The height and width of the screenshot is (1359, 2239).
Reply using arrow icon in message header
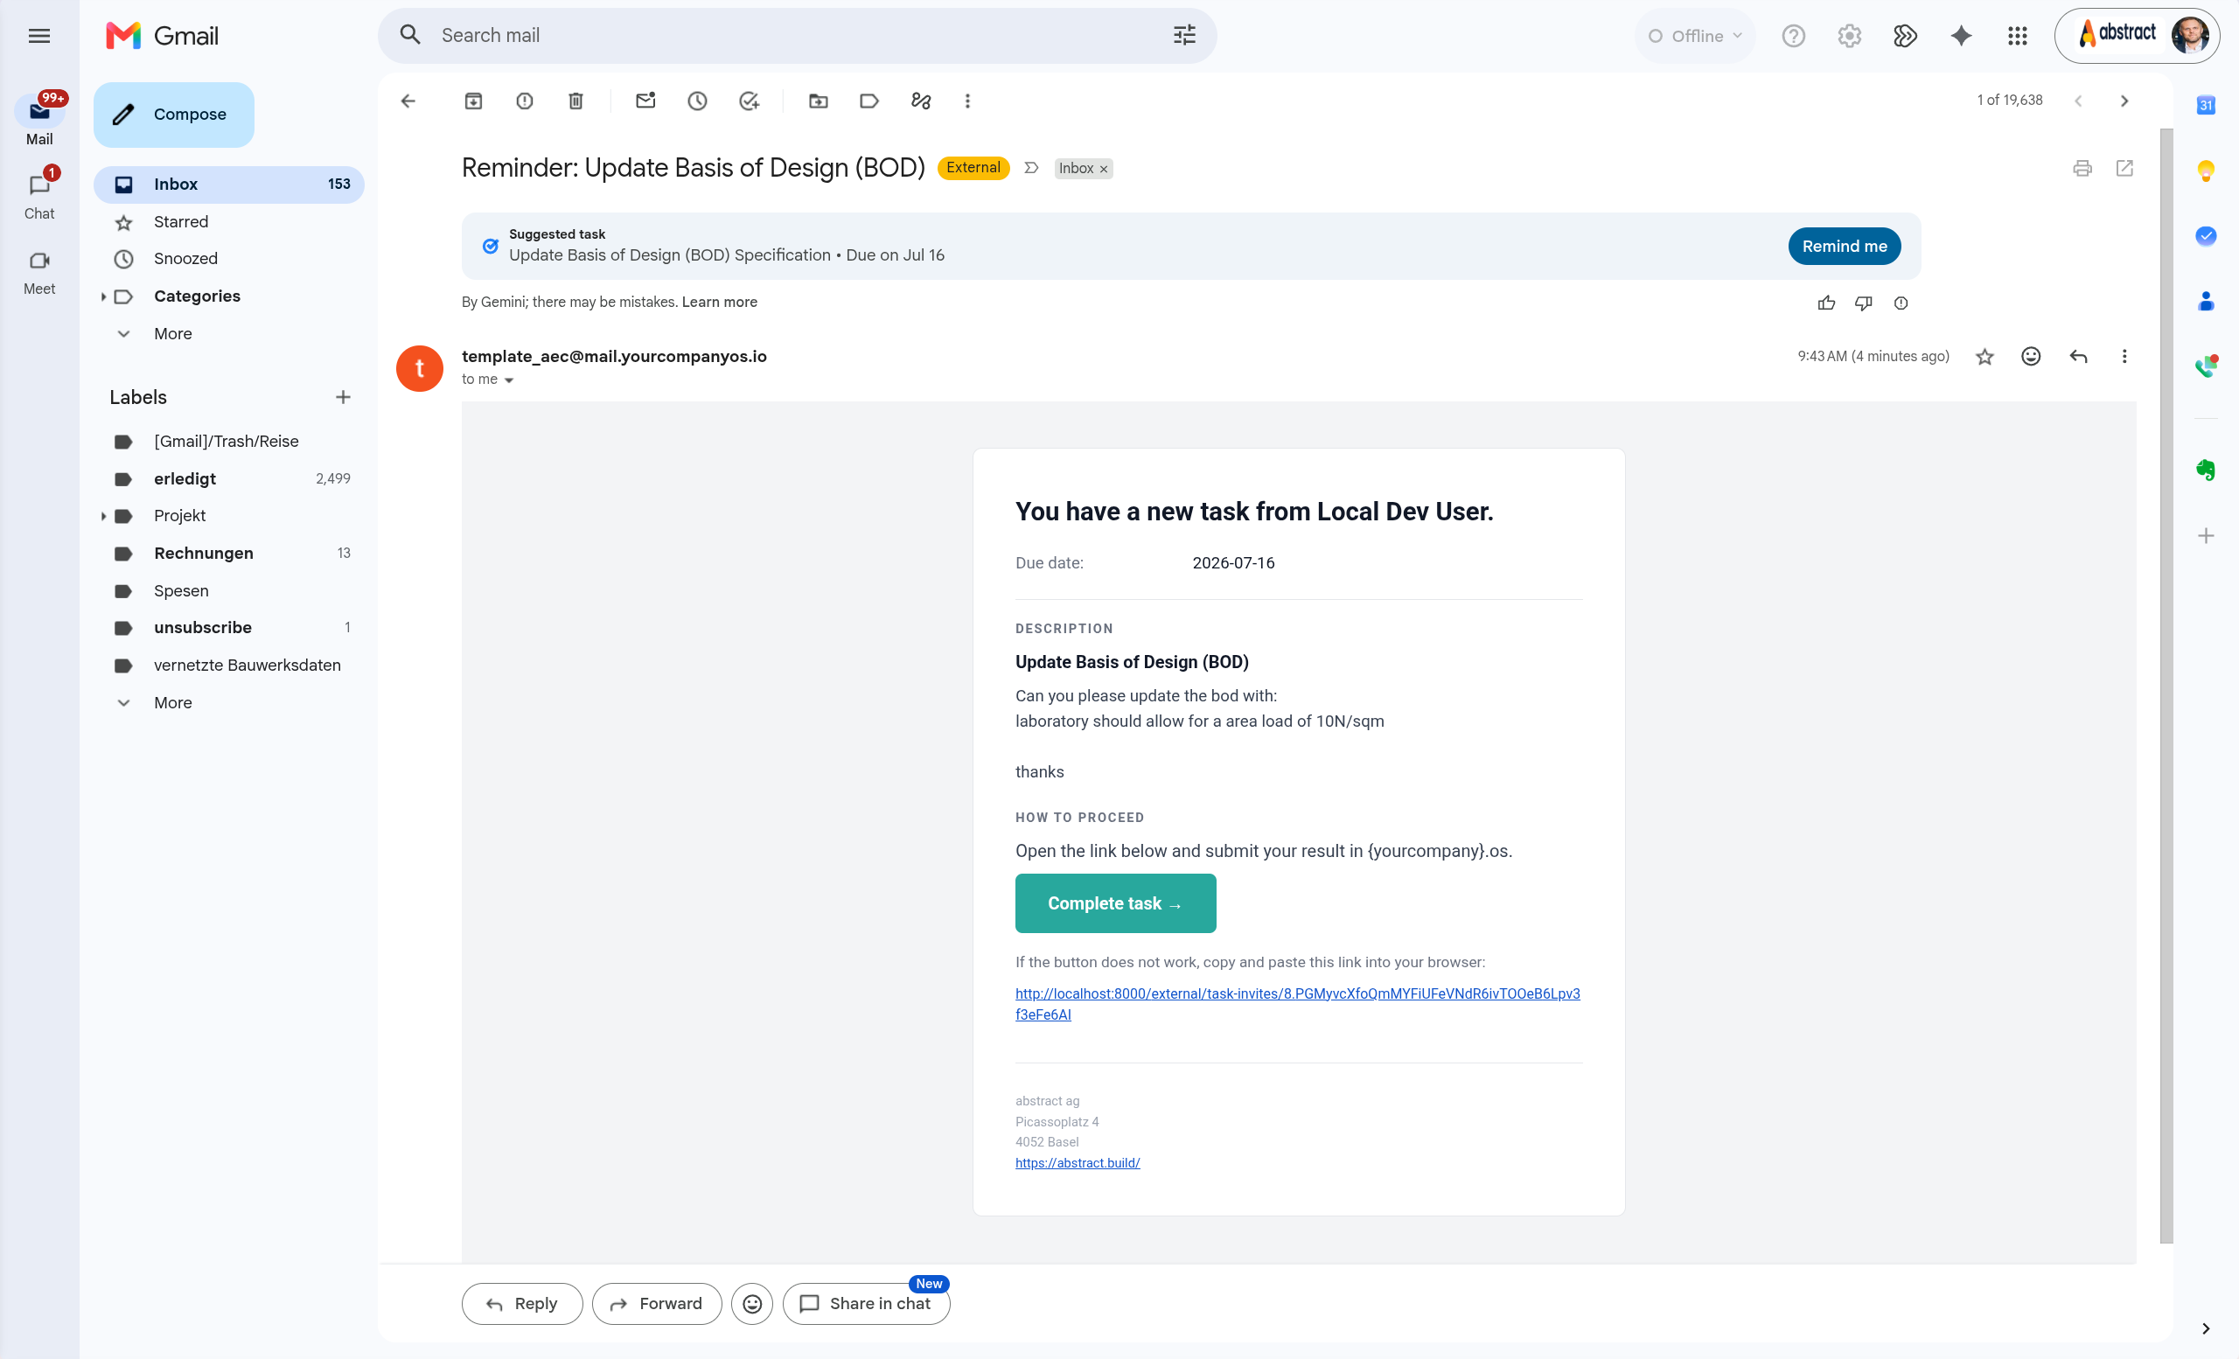tap(2078, 356)
